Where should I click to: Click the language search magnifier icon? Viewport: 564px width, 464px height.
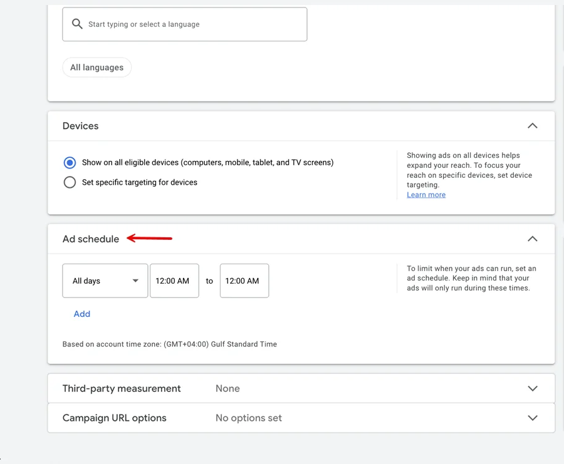(77, 24)
